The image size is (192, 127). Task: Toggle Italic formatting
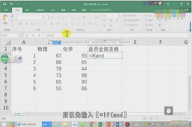[26, 24]
